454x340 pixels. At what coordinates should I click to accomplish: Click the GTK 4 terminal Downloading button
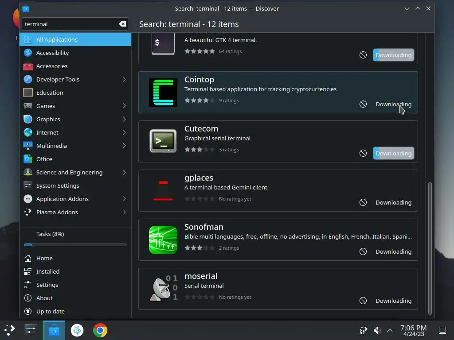(394, 55)
